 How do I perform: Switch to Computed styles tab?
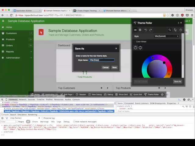click(129, 103)
